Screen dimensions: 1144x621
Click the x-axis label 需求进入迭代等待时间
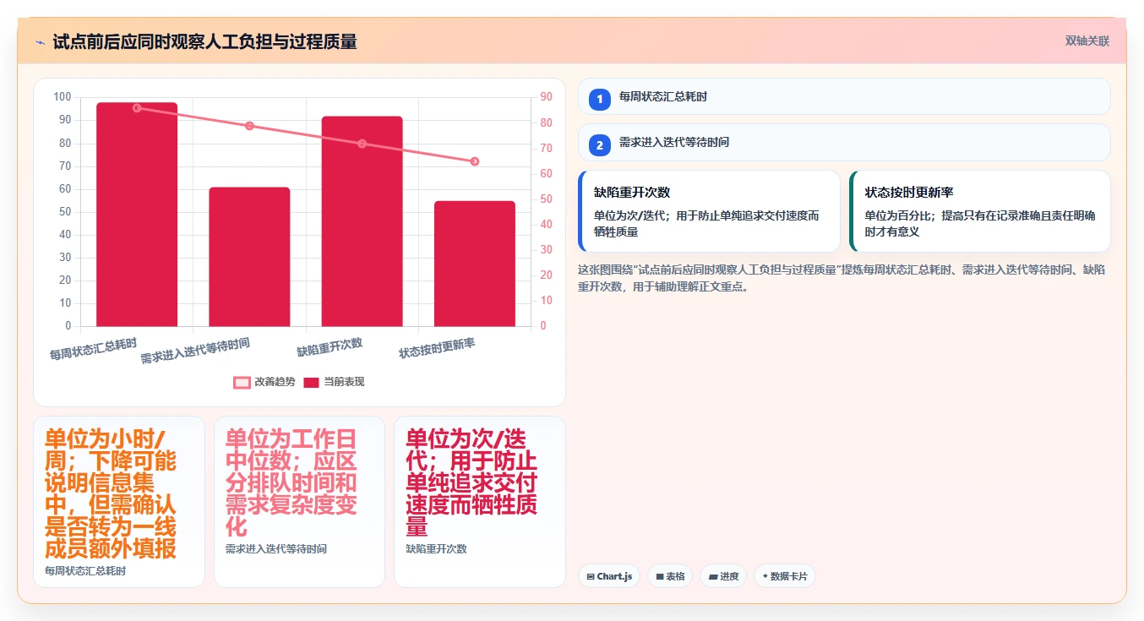pos(195,351)
